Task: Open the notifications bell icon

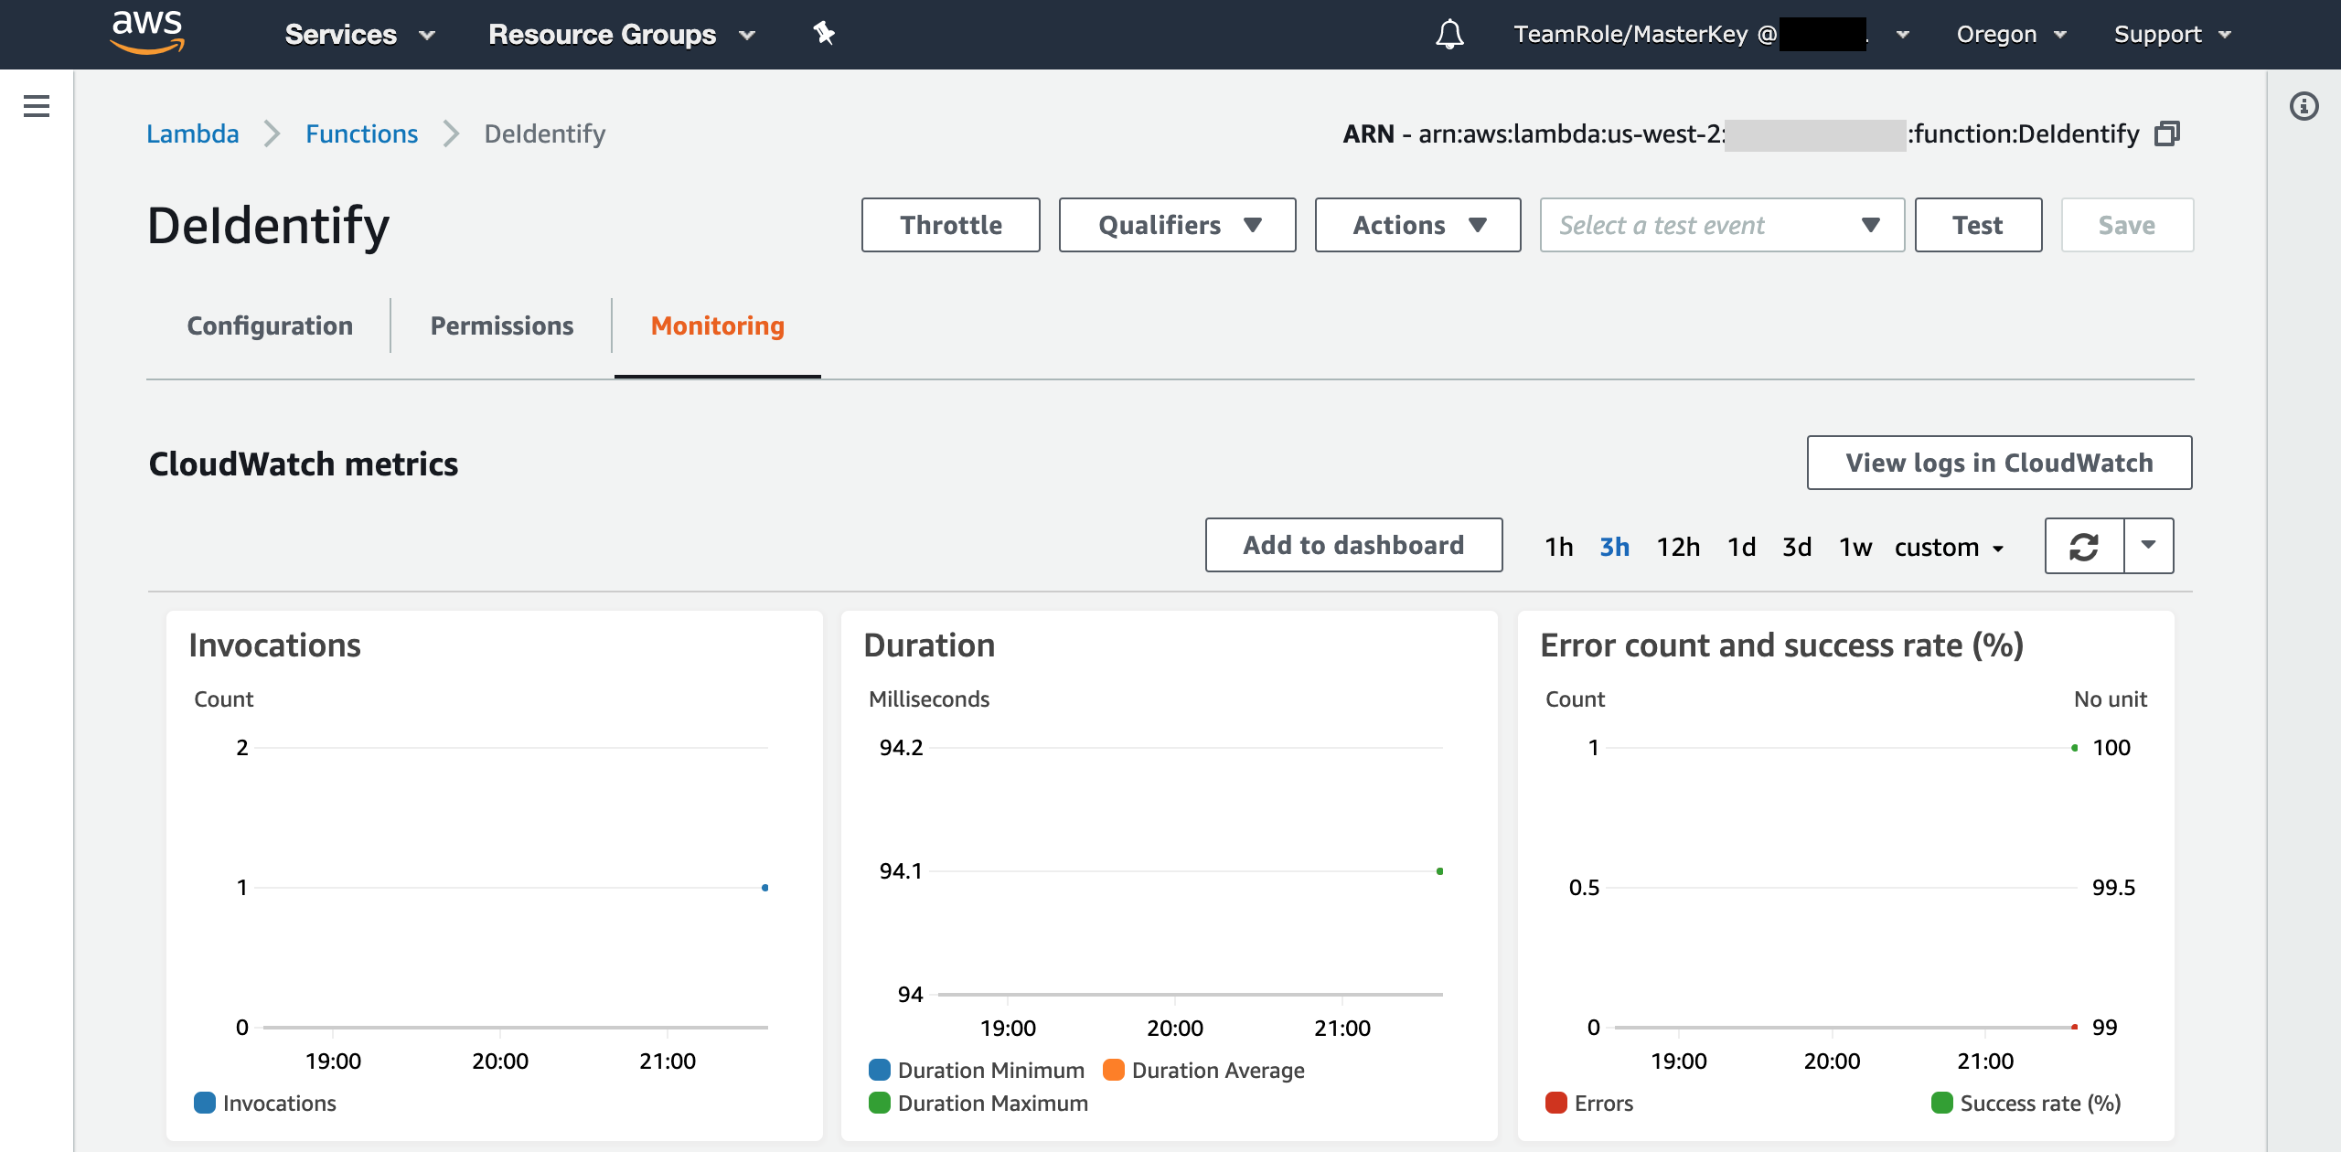Action: click(x=1449, y=34)
